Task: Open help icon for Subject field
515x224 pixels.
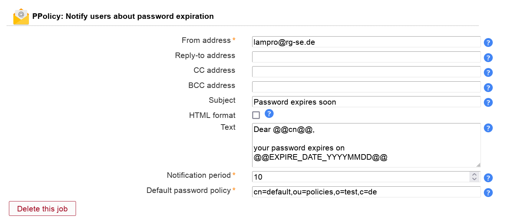Action: pos(488,102)
